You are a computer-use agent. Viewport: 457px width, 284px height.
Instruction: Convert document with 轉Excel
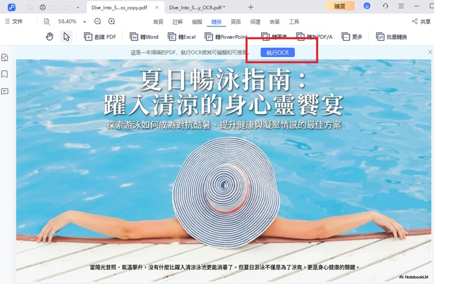182,37
